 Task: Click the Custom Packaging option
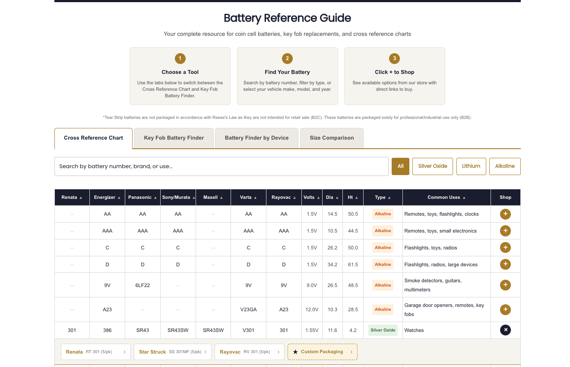tap(323, 352)
